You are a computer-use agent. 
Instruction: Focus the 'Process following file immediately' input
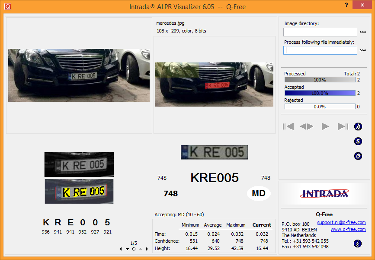pos(320,50)
